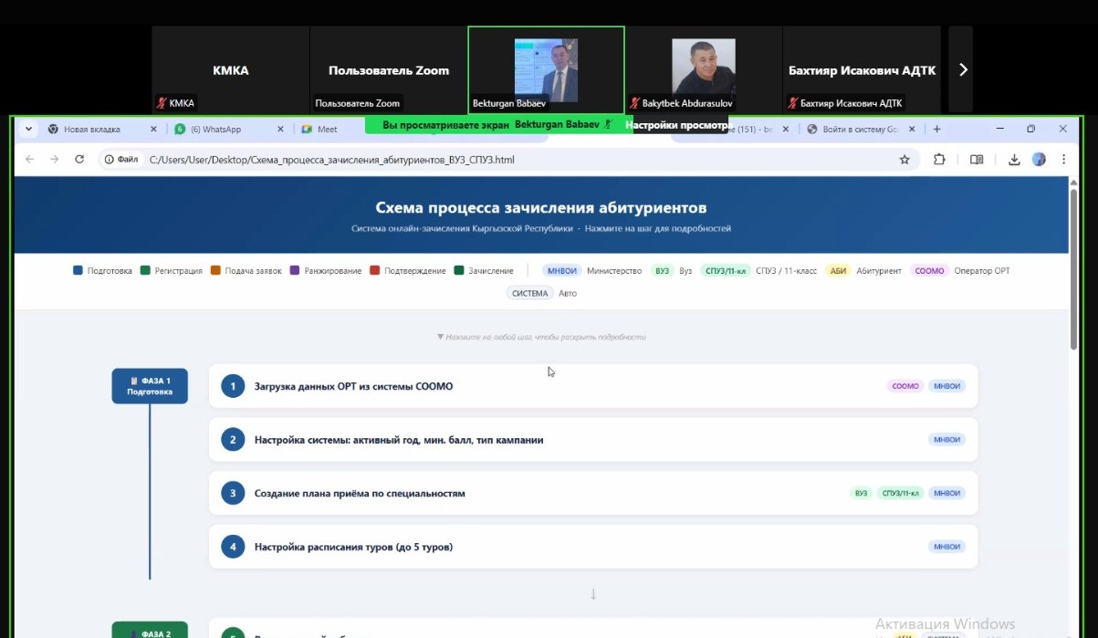Open the Настройки просмотра view options
Viewport: 1098px width, 638px height.
point(679,125)
